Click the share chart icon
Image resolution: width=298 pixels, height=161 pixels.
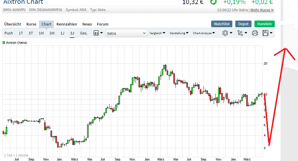pyautogui.click(x=242, y=33)
